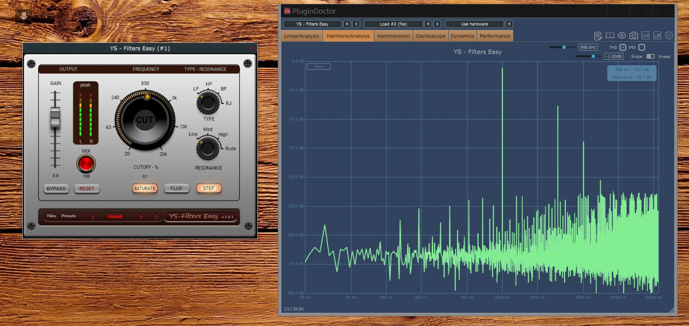
Task: Flip the Single/Sweep switch
Action: tap(651, 57)
